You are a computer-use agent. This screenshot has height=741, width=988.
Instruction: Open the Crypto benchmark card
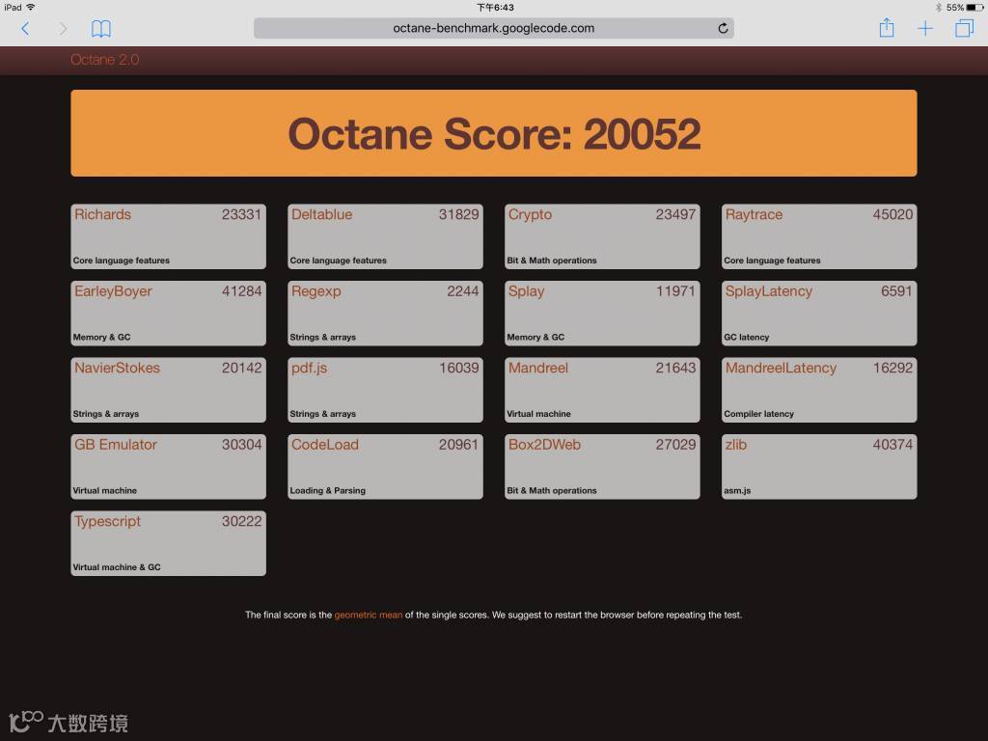(x=602, y=236)
